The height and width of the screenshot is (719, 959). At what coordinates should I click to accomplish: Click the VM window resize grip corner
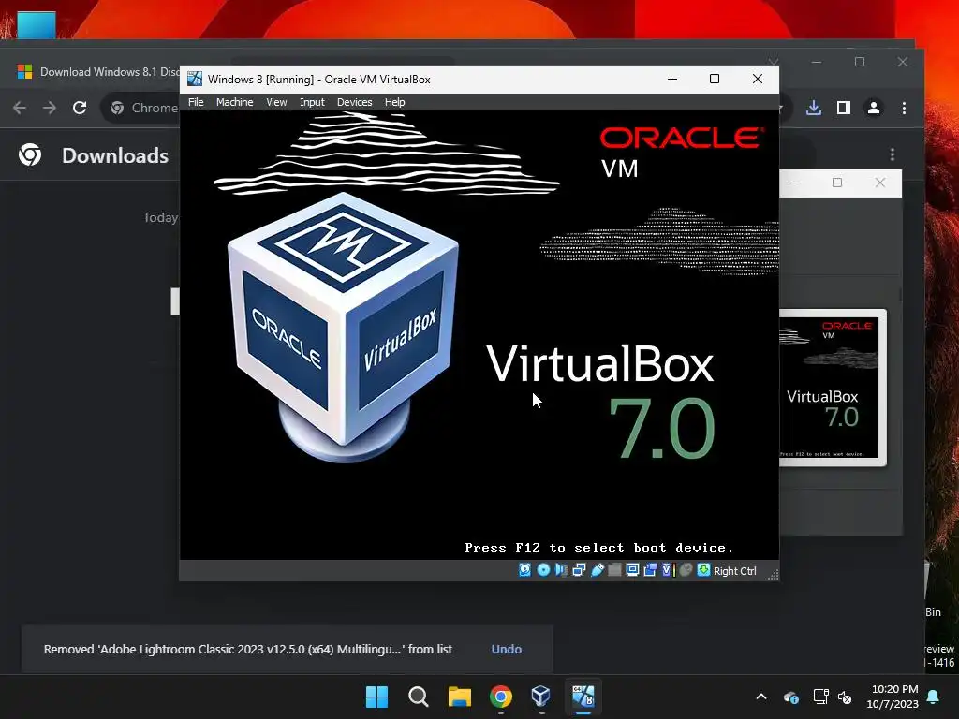(x=773, y=574)
